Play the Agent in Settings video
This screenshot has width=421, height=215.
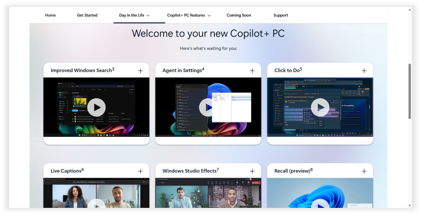208,107
